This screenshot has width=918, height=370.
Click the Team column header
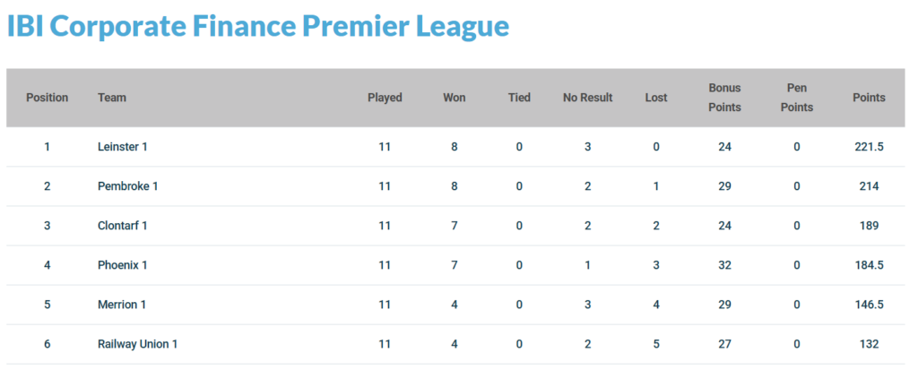pyautogui.click(x=112, y=98)
